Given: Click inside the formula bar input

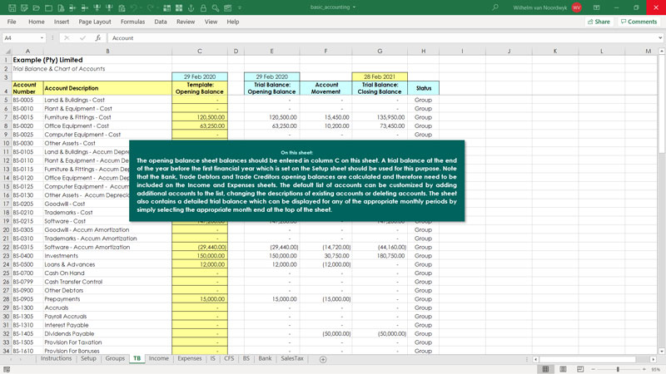Looking at the screenshot, I should [x=381, y=37].
